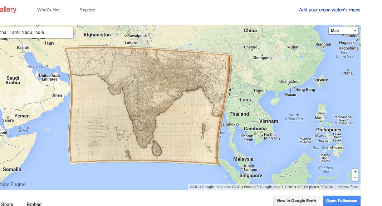
Task: Click the Persian Gulf label
Action: (37, 66)
